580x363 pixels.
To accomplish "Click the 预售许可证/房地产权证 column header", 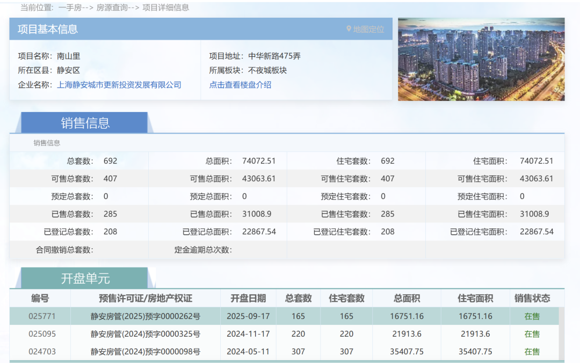I will point(146,298).
